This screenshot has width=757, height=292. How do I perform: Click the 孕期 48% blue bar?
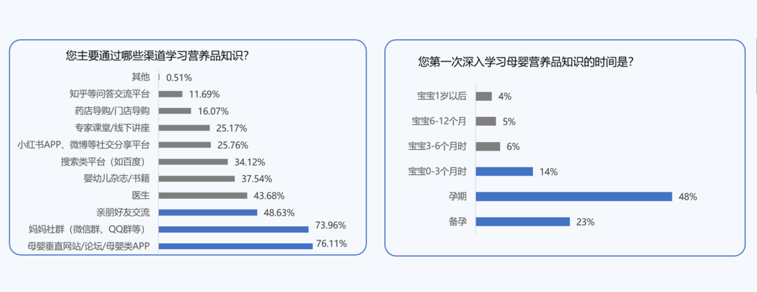coord(574,197)
